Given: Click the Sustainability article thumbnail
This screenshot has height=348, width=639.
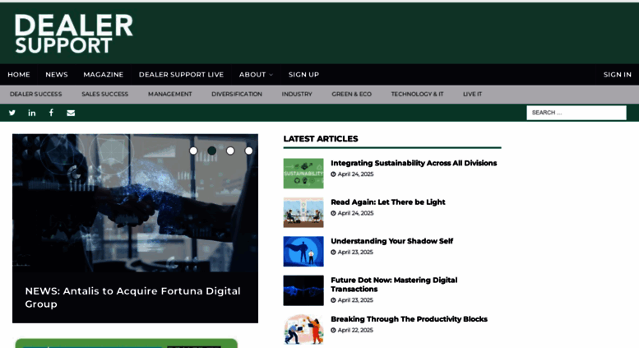Looking at the screenshot, I should coord(303,174).
